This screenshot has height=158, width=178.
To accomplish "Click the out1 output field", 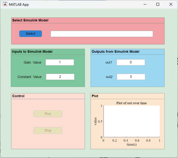I will coord(131,62).
